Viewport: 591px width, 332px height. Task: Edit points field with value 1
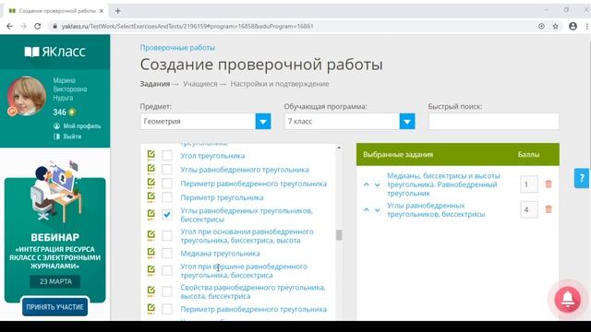click(x=529, y=184)
